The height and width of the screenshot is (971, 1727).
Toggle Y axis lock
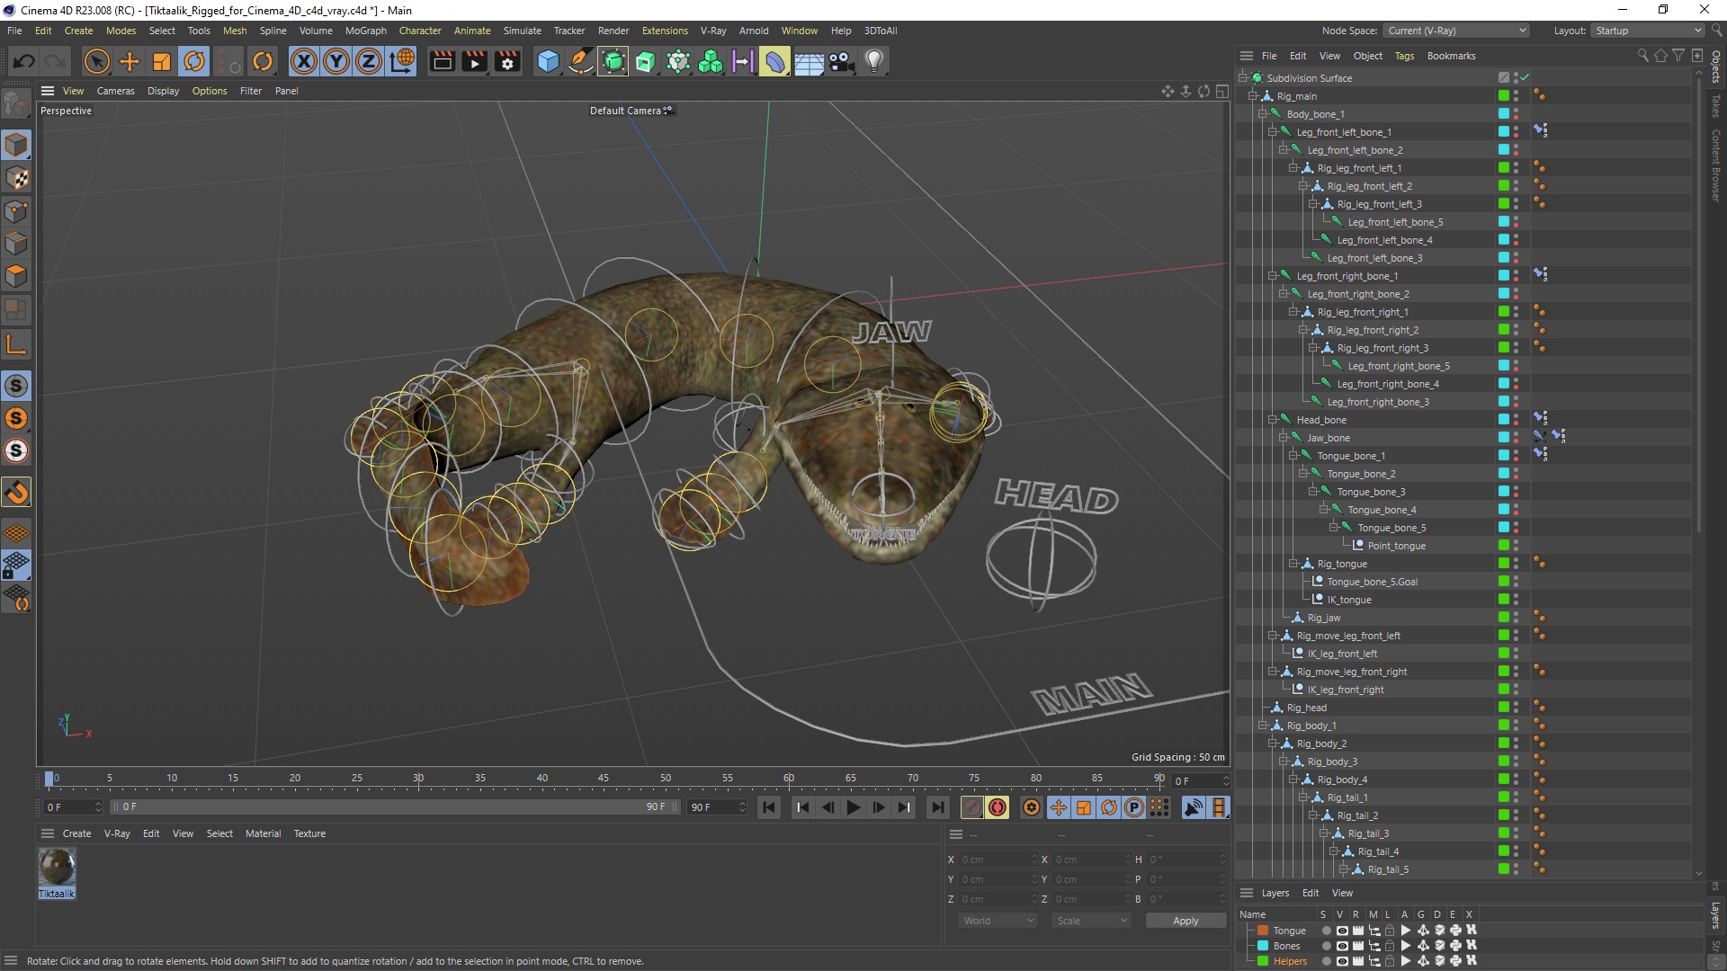pos(336,61)
